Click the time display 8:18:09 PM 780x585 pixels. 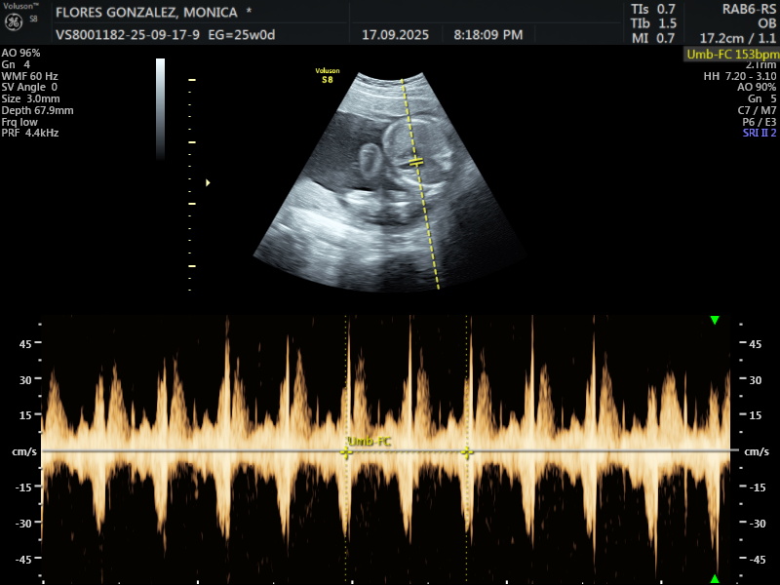coord(487,34)
